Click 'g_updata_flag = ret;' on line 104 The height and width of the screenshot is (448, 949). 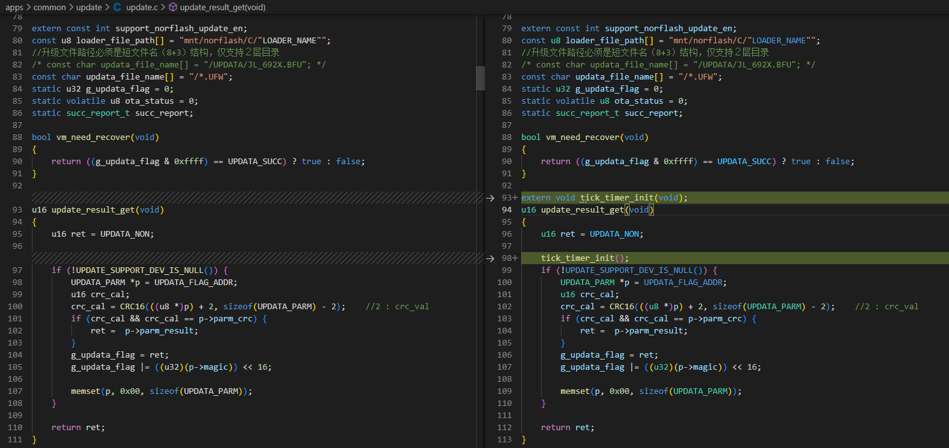pyautogui.click(x=120, y=355)
